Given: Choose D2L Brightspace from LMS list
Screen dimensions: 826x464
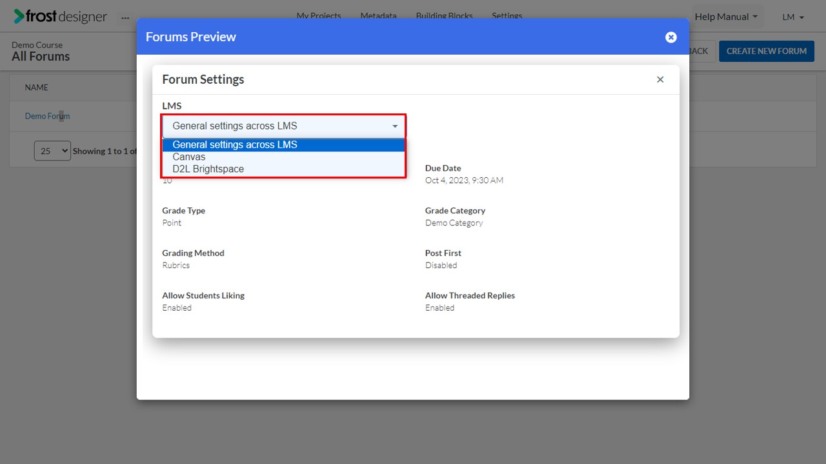Looking at the screenshot, I should (284, 169).
